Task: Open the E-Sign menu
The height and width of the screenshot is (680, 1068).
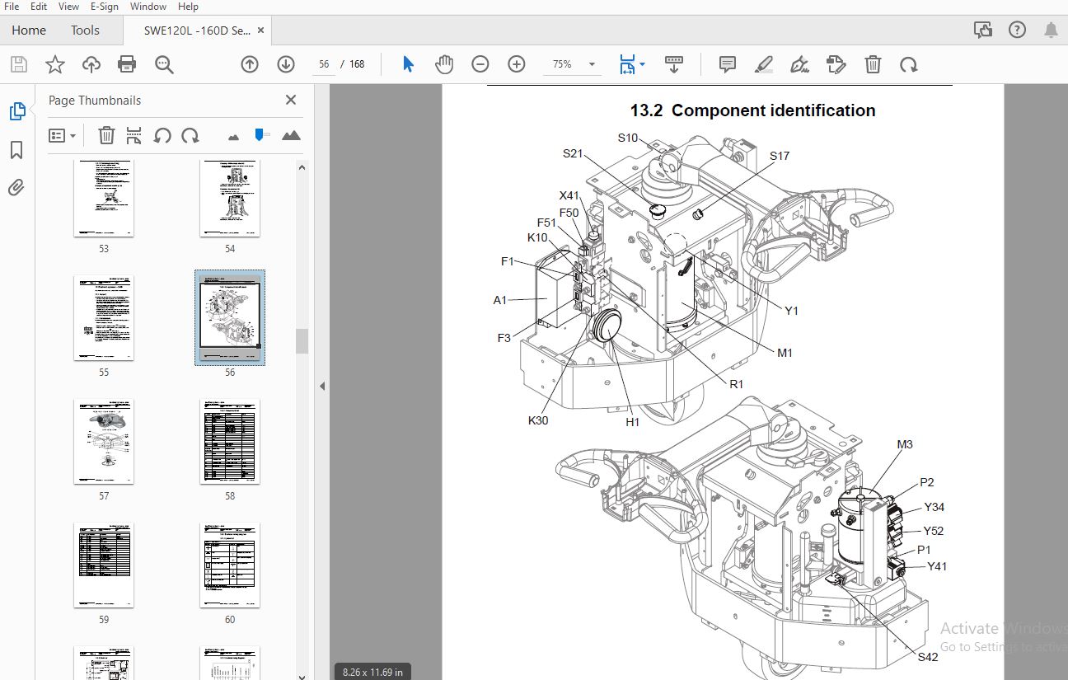Action: click(105, 7)
